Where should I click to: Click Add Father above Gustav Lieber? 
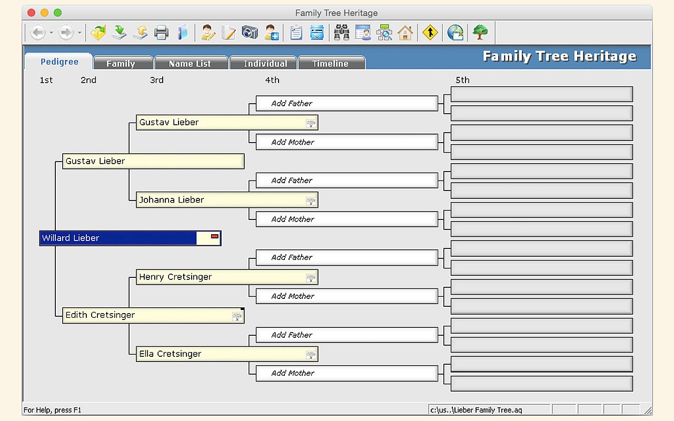(346, 104)
